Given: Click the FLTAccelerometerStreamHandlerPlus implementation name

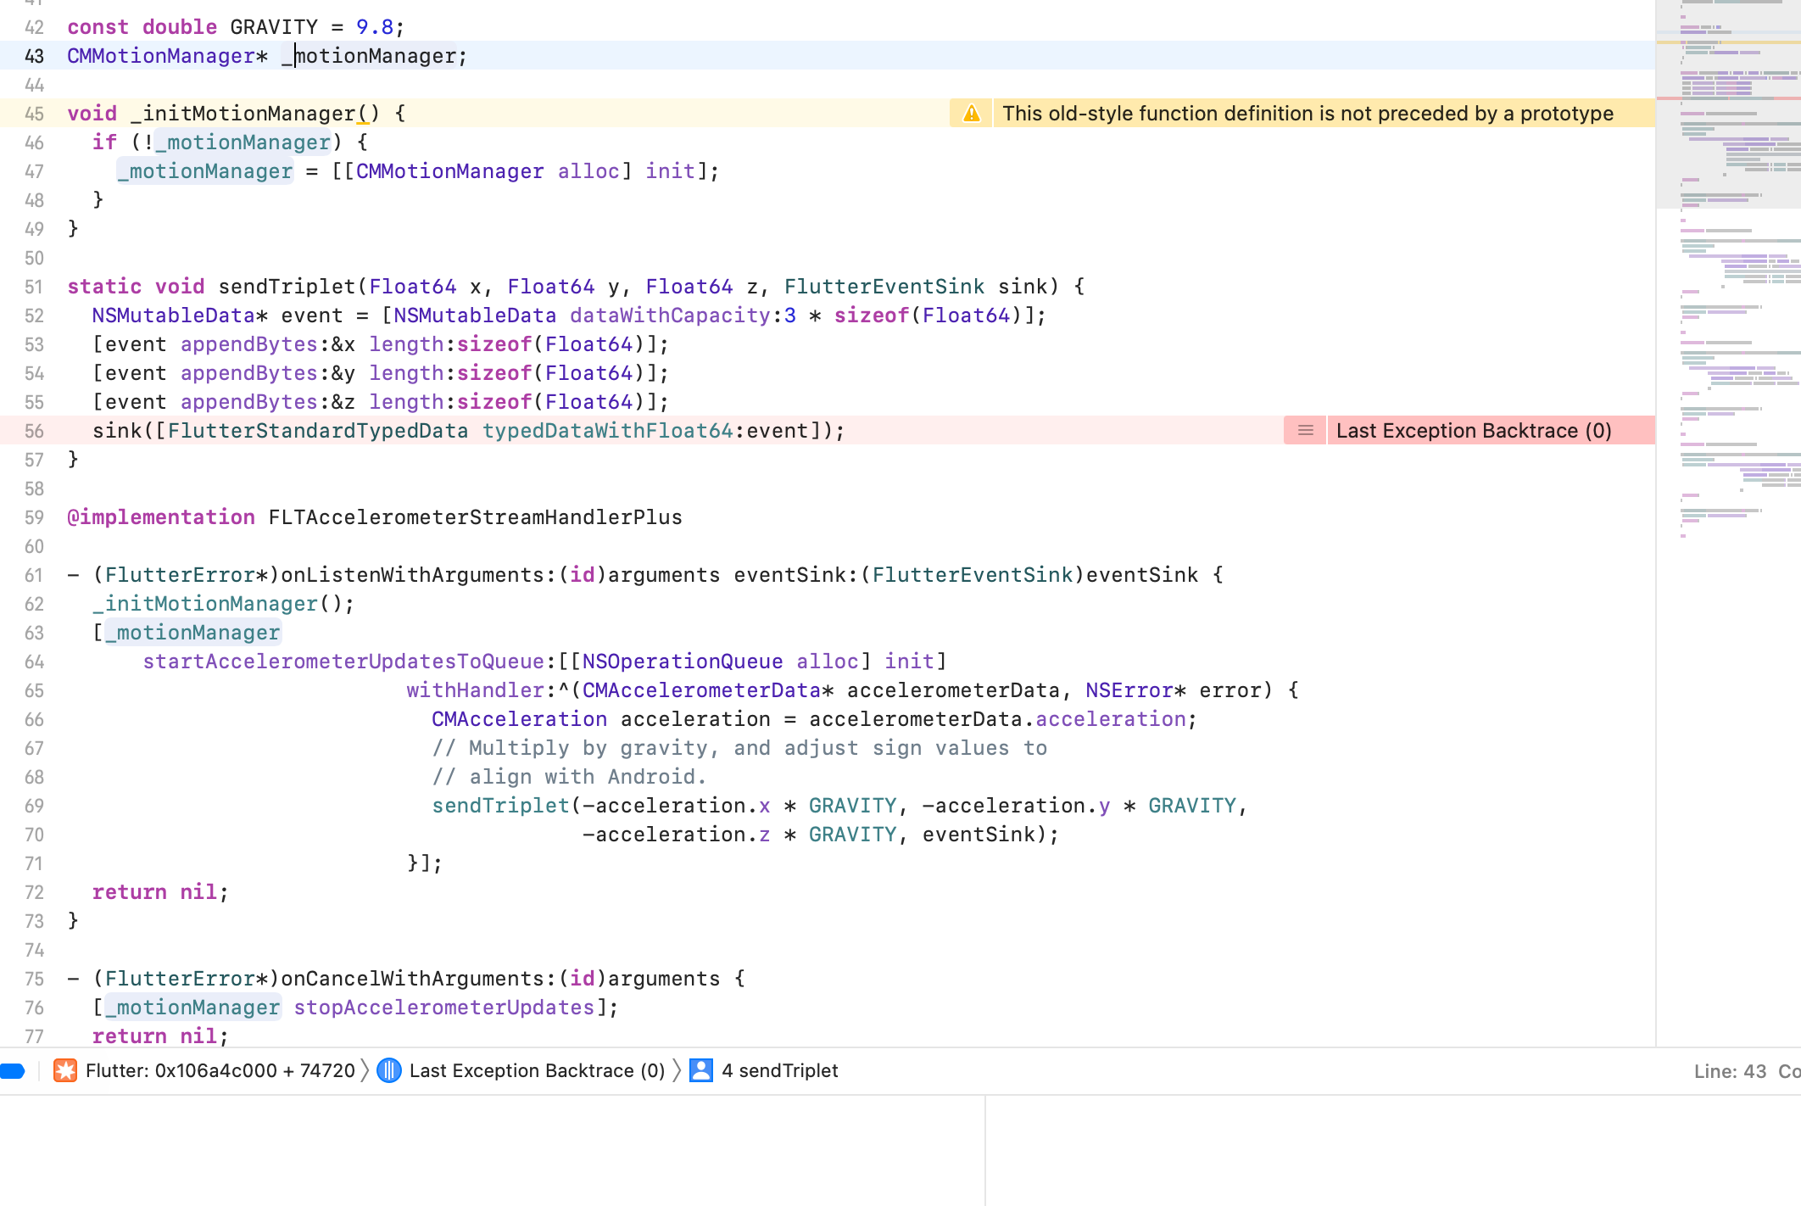Looking at the screenshot, I should [x=475, y=517].
